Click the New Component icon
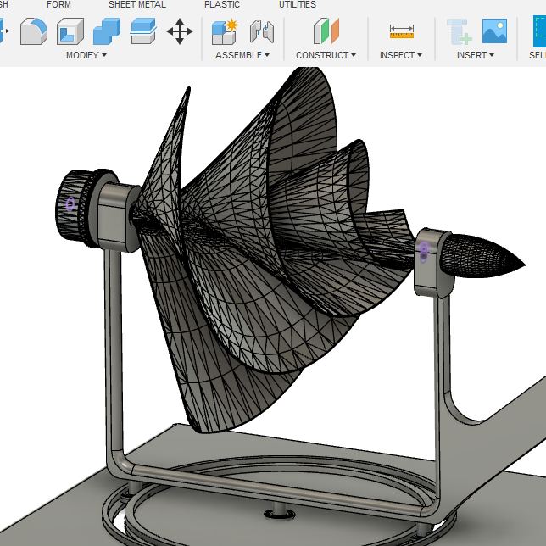The height and width of the screenshot is (546, 546). 225,31
